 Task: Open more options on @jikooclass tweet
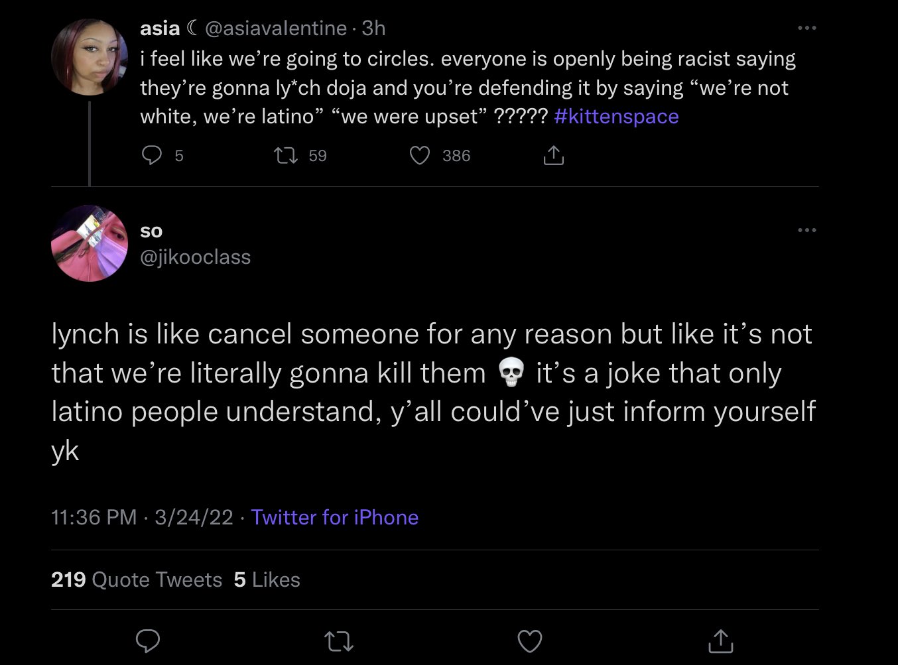[806, 230]
